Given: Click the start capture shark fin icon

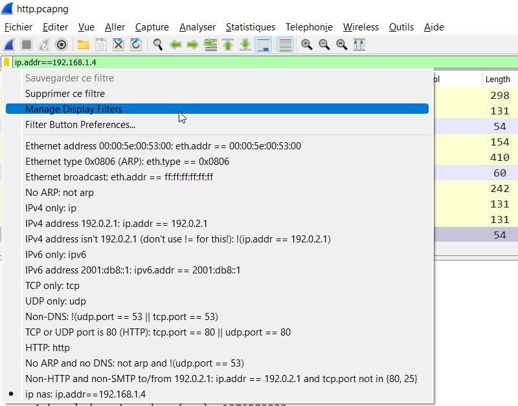Looking at the screenshot, I should click(x=9, y=45).
